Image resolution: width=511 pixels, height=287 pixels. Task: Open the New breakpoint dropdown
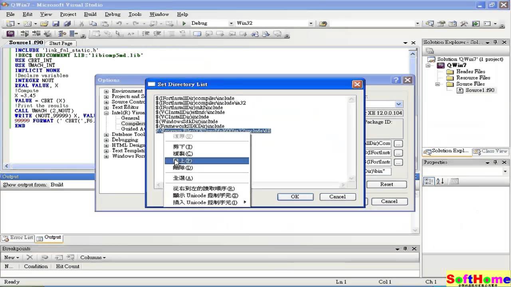12,258
